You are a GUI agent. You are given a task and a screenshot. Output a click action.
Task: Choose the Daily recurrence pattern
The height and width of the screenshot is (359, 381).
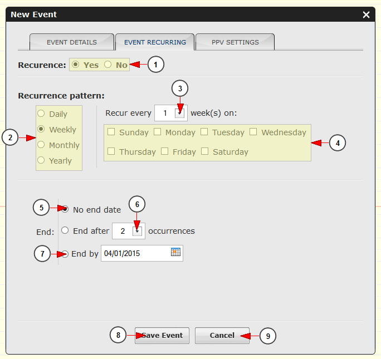point(41,114)
